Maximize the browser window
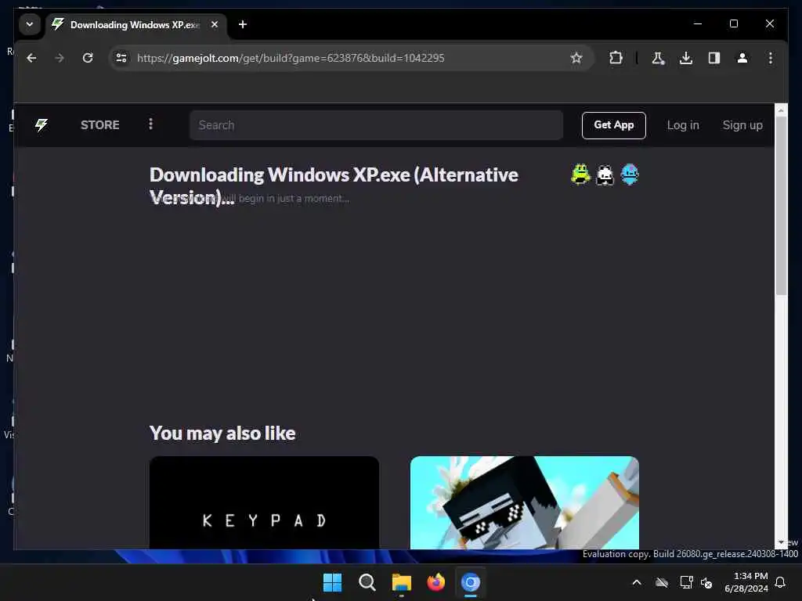 tap(733, 23)
